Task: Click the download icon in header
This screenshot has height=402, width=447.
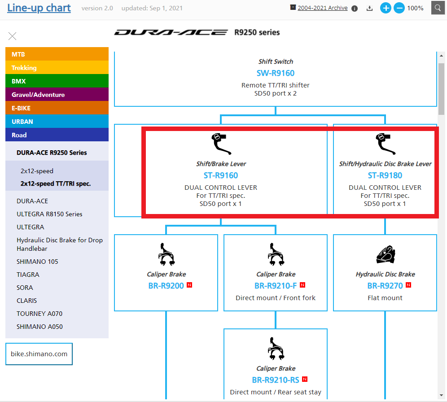Action: (x=369, y=8)
